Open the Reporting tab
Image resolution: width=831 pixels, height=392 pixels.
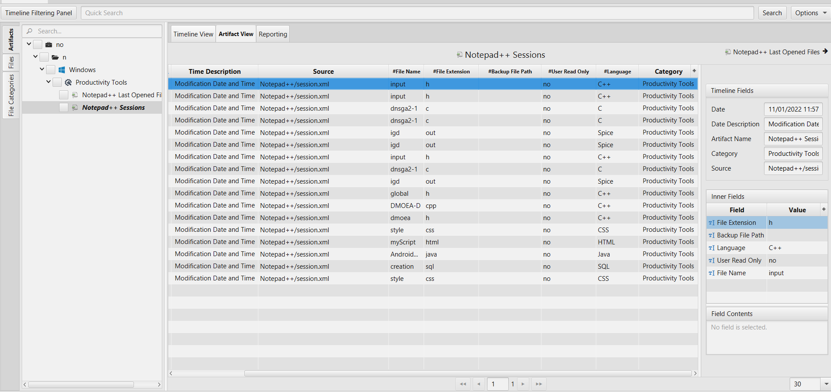click(x=273, y=34)
